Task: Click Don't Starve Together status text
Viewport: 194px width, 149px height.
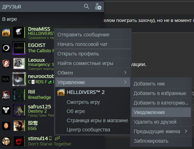Action: click(50, 144)
